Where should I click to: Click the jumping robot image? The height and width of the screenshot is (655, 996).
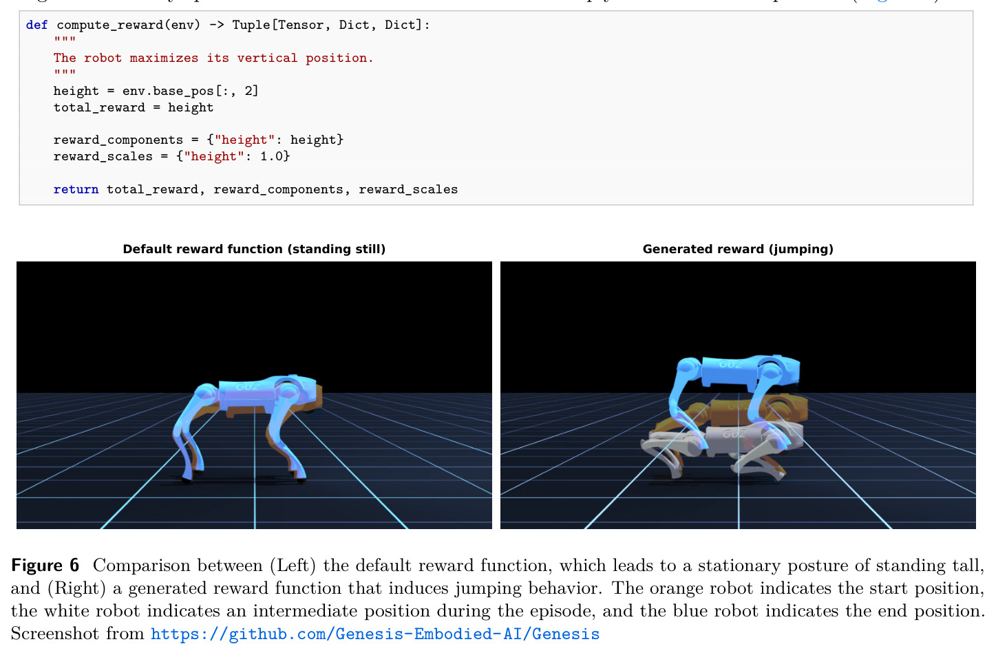click(x=738, y=395)
